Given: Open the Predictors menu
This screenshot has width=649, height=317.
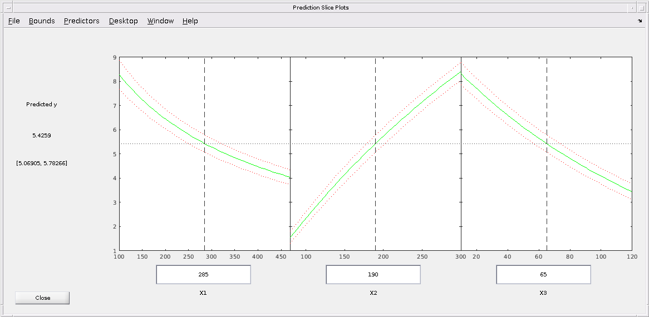Looking at the screenshot, I should click(x=81, y=21).
